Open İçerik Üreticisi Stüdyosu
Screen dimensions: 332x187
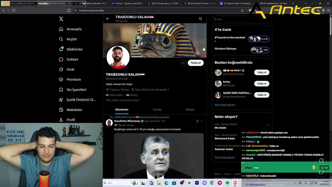78,100
